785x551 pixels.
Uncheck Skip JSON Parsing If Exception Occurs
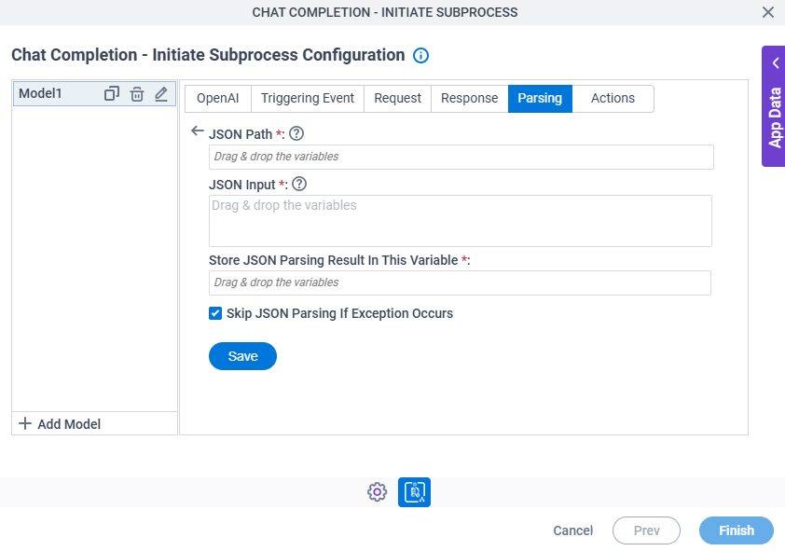215,313
